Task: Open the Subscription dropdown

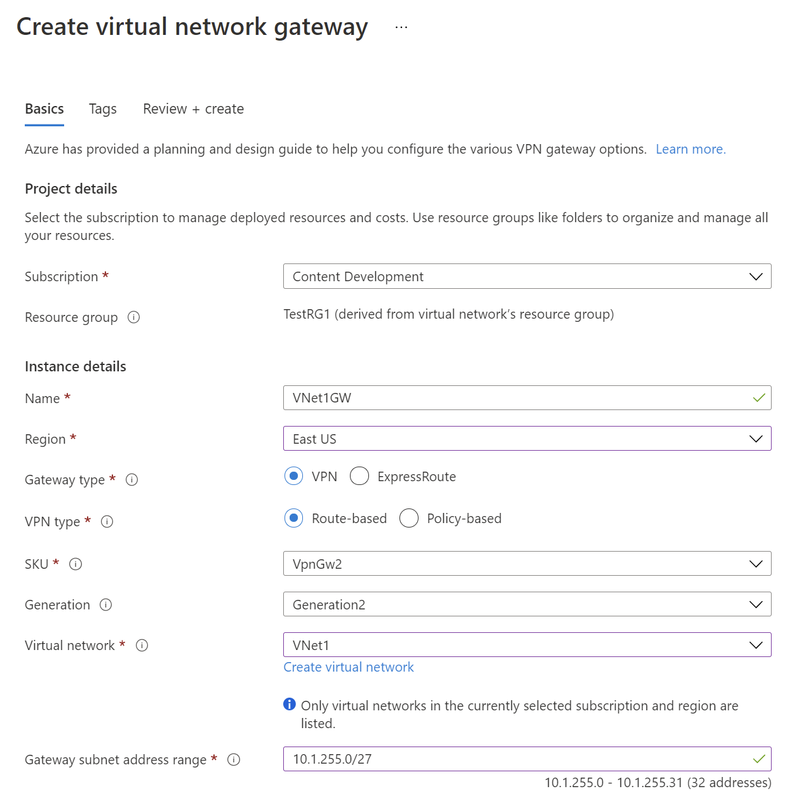Action: click(526, 277)
